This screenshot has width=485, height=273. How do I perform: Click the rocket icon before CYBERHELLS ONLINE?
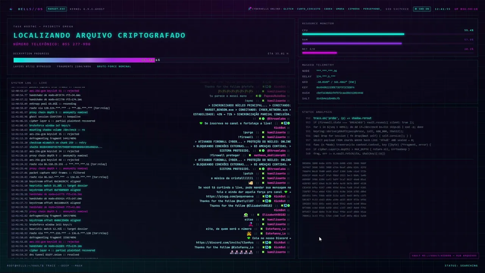tap(250, 9)
